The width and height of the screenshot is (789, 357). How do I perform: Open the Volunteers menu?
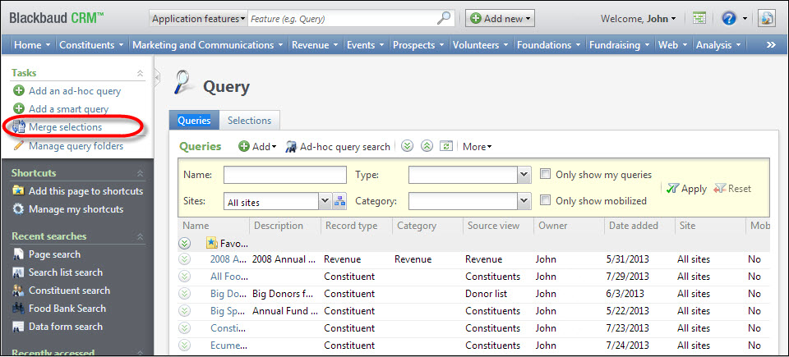click(x=481, y=45)
